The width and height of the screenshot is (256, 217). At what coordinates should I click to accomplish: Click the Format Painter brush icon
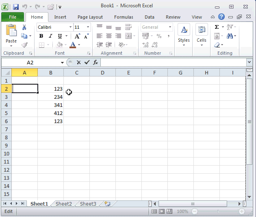[x=24, y=45]
